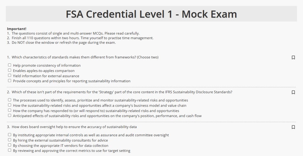The height and width of the screenshot is (156, 303).
Task: Check 'Provide concepts and principles' answer
Action: tap(9, 81)
